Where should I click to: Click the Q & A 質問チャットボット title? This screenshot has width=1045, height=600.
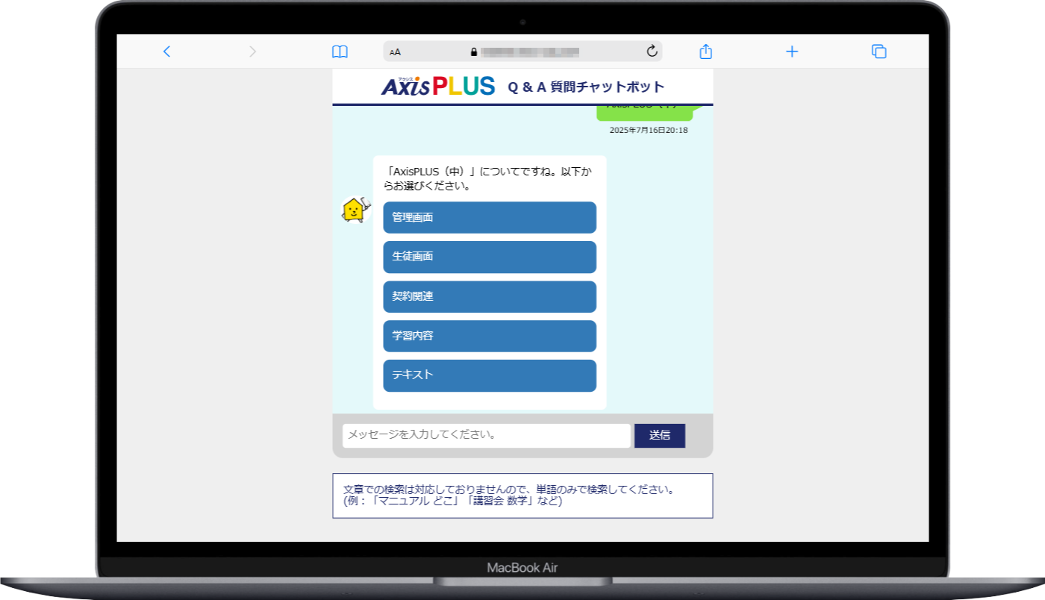[x=586, y=87]
